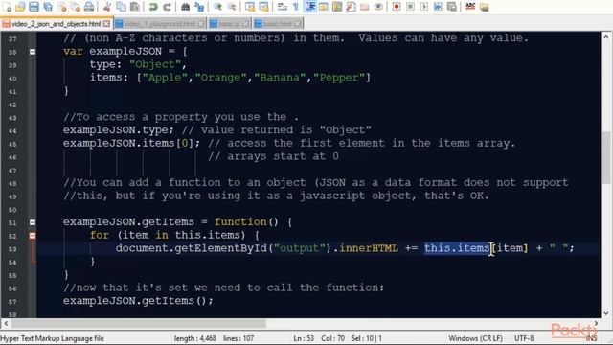Click the last toolbar icon after ABC
This screenshot has height=345, width=613.
pyautogui.click(x=485, y=7)
